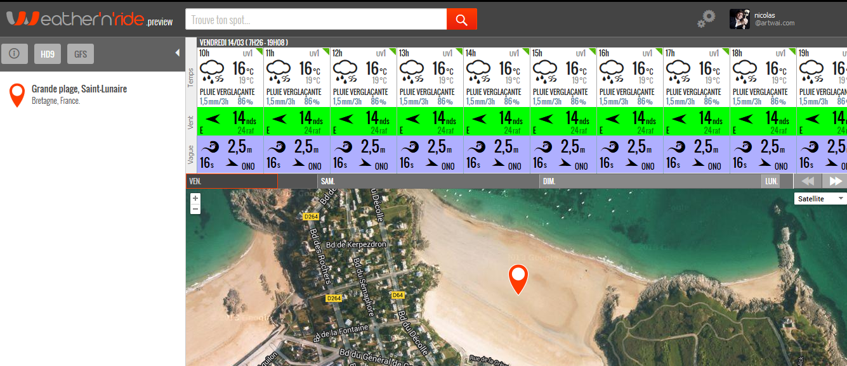This screenshot has width=847, height=366.
Task: Click the magnifier search button
Action: coord(461,20)
